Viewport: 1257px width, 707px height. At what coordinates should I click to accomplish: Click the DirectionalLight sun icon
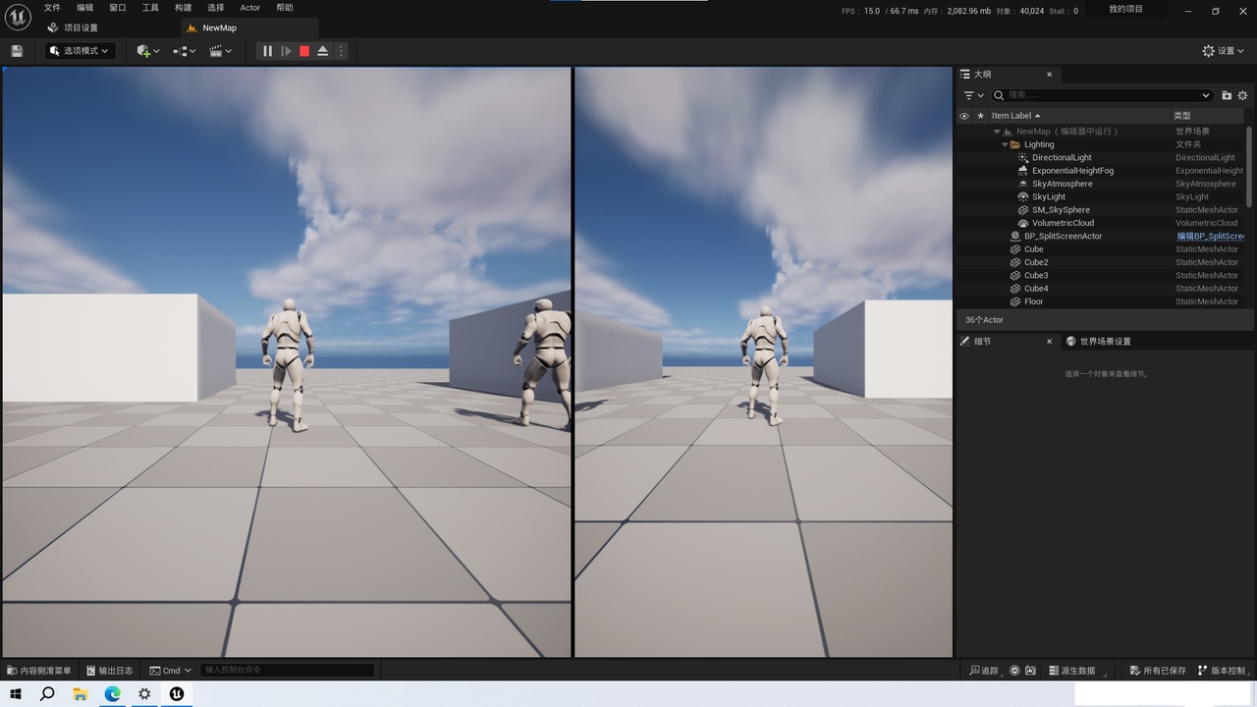[1023, 157]
